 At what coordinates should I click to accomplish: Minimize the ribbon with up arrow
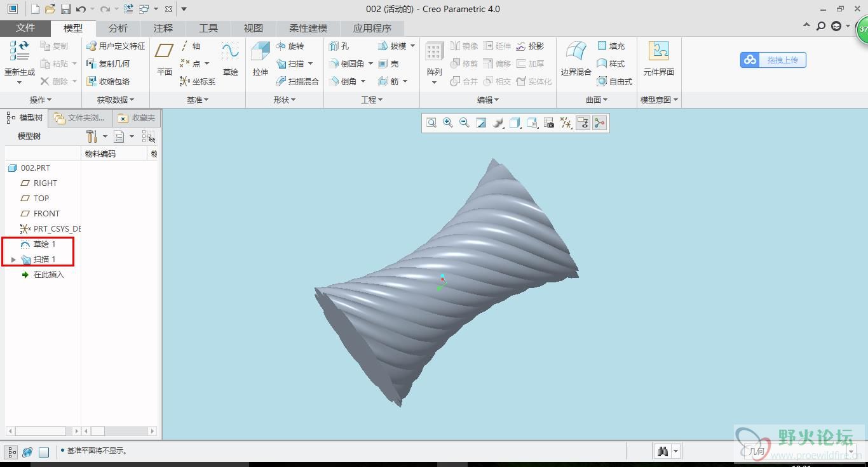click(x=806, y=26)
